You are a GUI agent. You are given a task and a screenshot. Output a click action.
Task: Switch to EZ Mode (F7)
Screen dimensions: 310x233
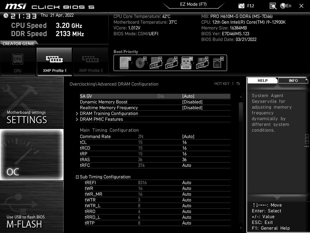coord(193,4)
